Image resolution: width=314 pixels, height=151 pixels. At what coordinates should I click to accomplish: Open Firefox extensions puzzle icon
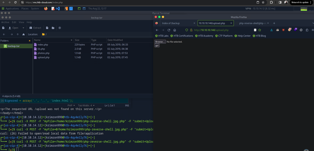click(x=307, y=30)
